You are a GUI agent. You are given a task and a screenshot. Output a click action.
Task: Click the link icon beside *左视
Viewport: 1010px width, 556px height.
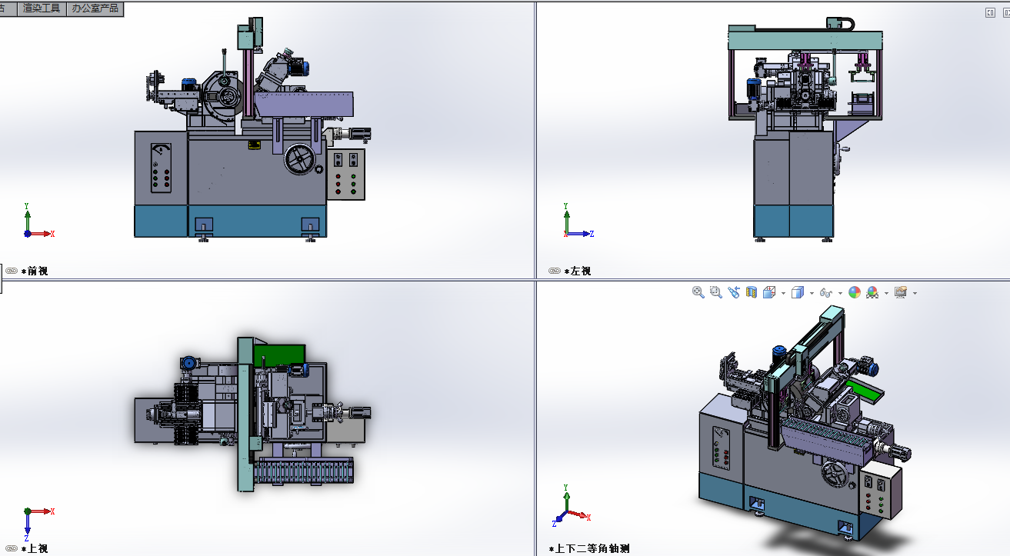[x=555, y=271]
